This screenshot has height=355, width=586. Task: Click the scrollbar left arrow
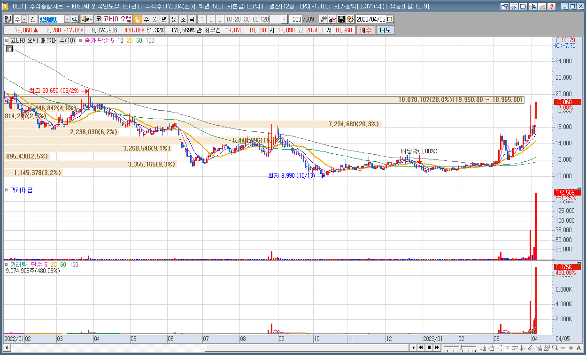(x=7, y=347)
